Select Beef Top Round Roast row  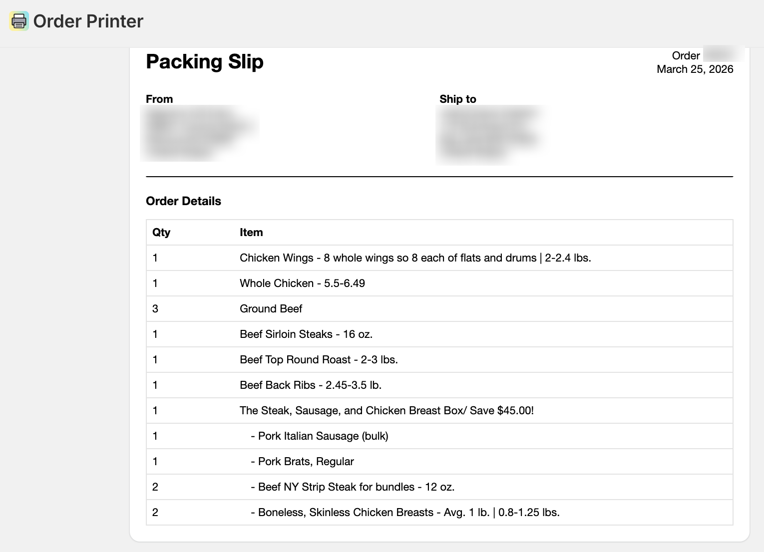[319, 360]
